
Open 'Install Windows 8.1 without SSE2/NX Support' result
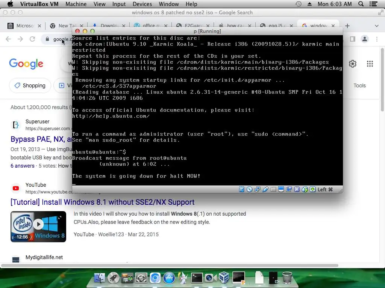click(102, 202)
